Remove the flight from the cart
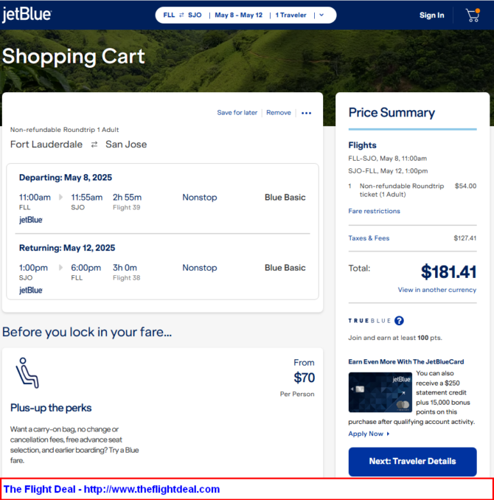 [x=279, y=113]
